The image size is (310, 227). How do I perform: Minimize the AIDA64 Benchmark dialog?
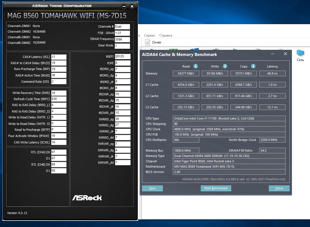[272, 54]
